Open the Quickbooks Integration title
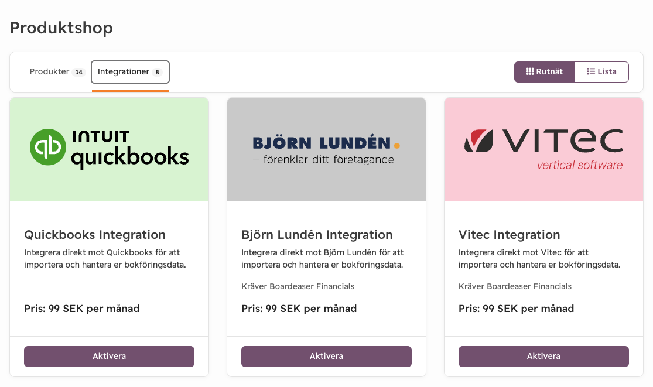The height and width of the screenshot is (387, 653). pyautogui.click(x=95, y=235)
